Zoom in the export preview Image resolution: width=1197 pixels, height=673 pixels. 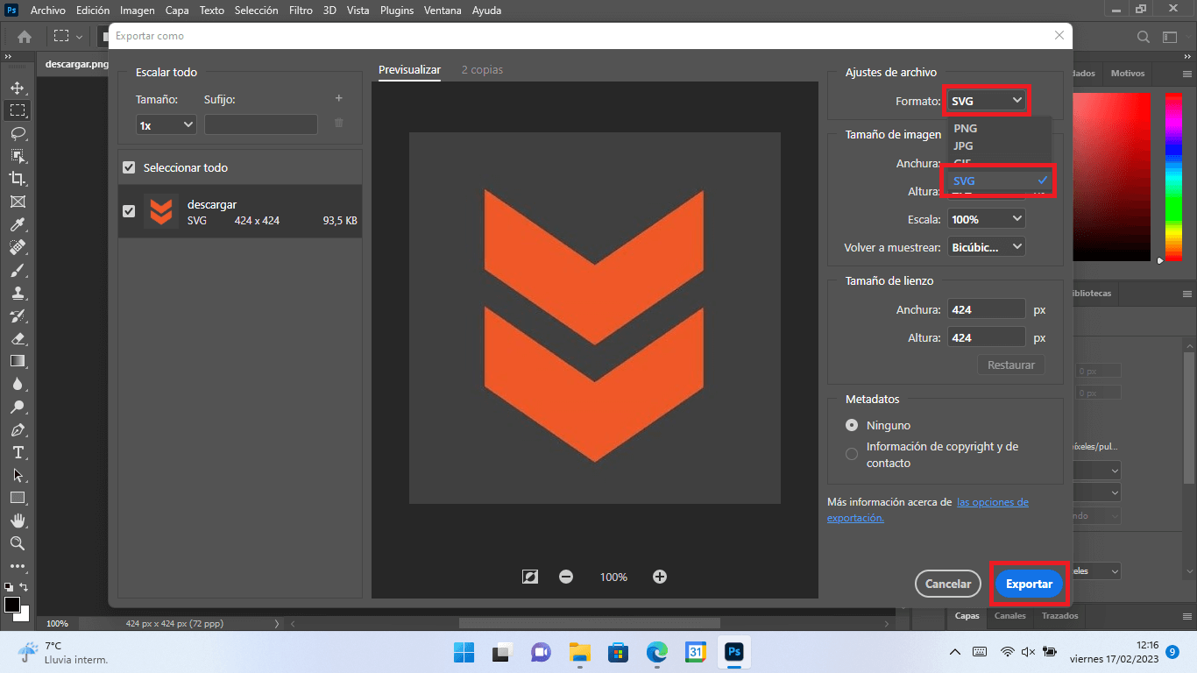coord(660,577)
